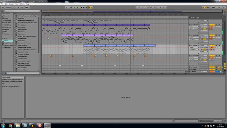Unfold the B Delay return track

[190, 69]
